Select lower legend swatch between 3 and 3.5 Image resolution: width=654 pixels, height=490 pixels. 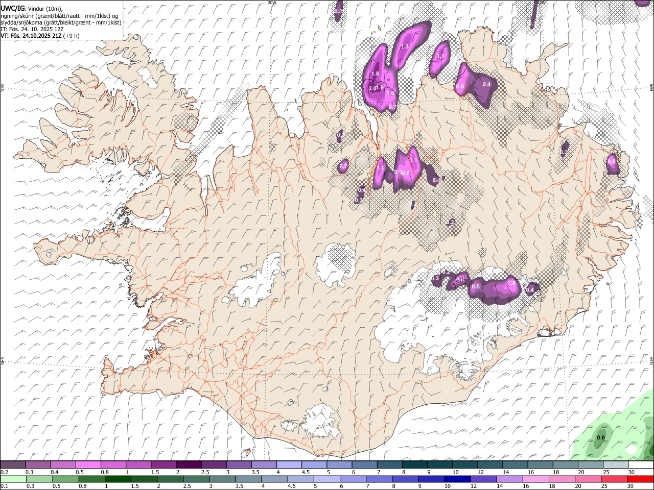[222, 479]
